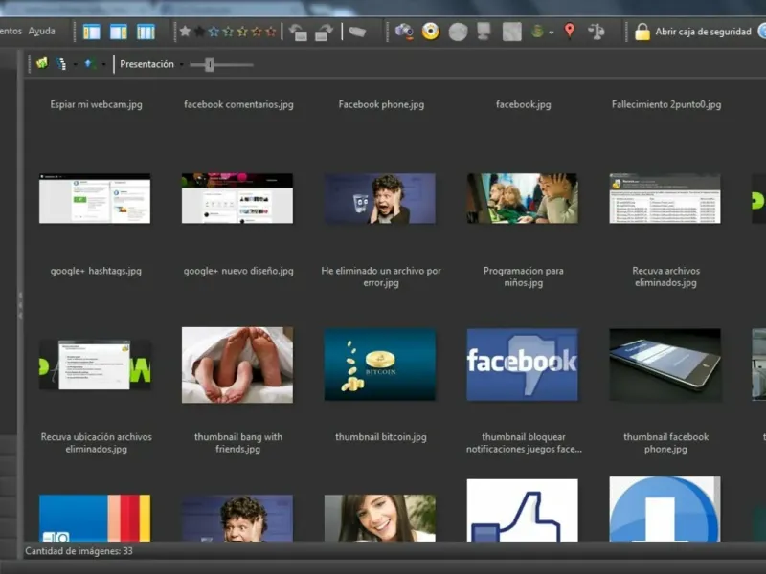Click the thumbnail bloquear notificaciones juegos caption
766x574 pixels.
click(x=524, y=443)
